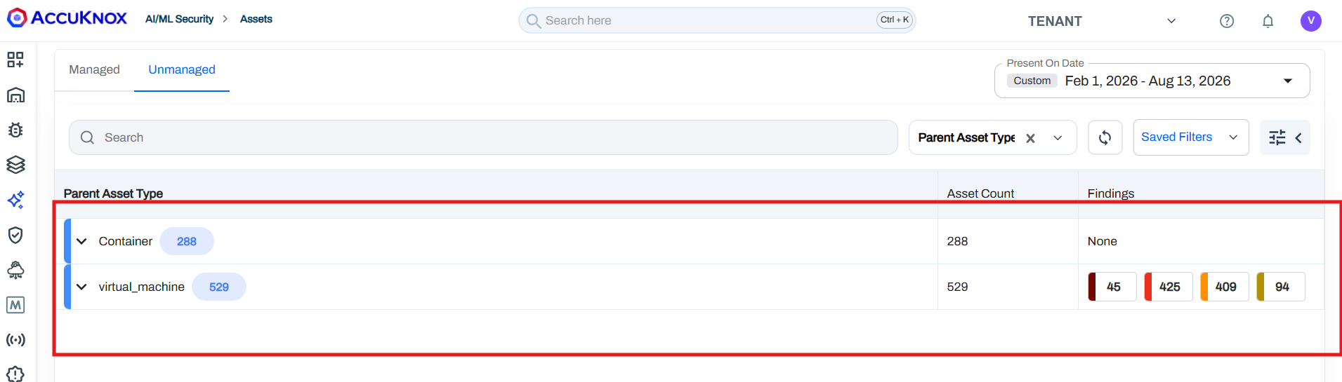This screenshot has width=1342, height=382.
Task: Open the Saved Filters dropdown
Action: (x=1191, y=137)
